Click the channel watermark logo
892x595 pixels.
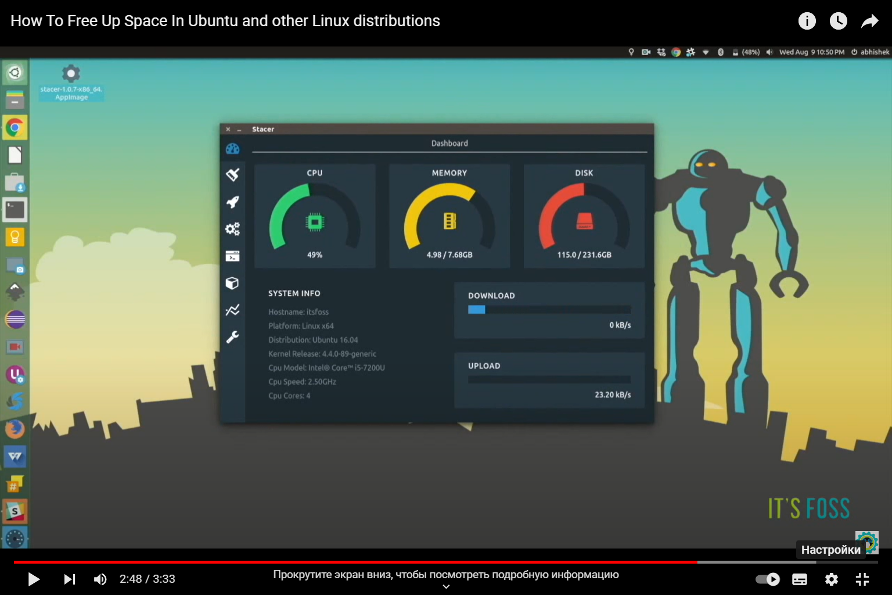pos(866,542)
